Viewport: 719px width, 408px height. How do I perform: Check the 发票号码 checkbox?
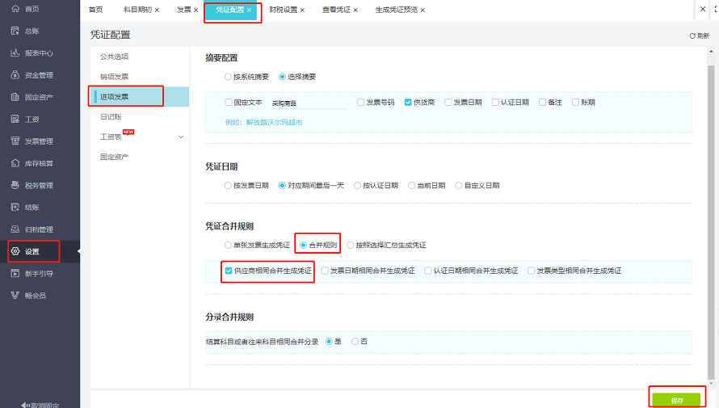point(361,103)
